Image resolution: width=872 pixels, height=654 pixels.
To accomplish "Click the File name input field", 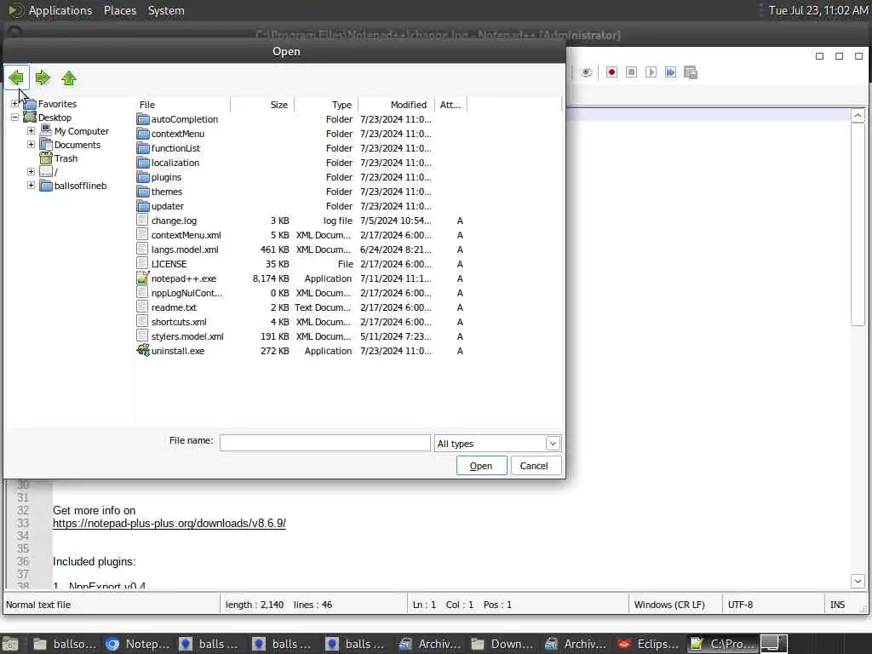I will pos(324,443).
